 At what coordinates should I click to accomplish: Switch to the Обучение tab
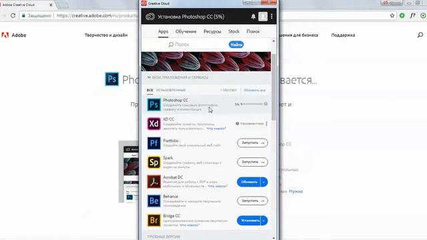coord(185,31)
